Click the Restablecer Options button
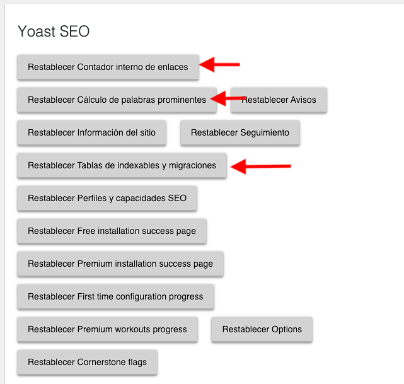Viewport: 404px width, 384px height. pyautogui.click(x=262, y=329)
